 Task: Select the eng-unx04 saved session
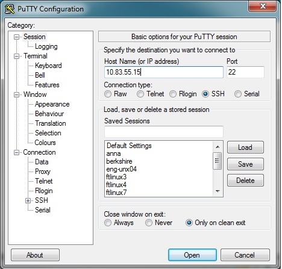[x=159, y=169]
